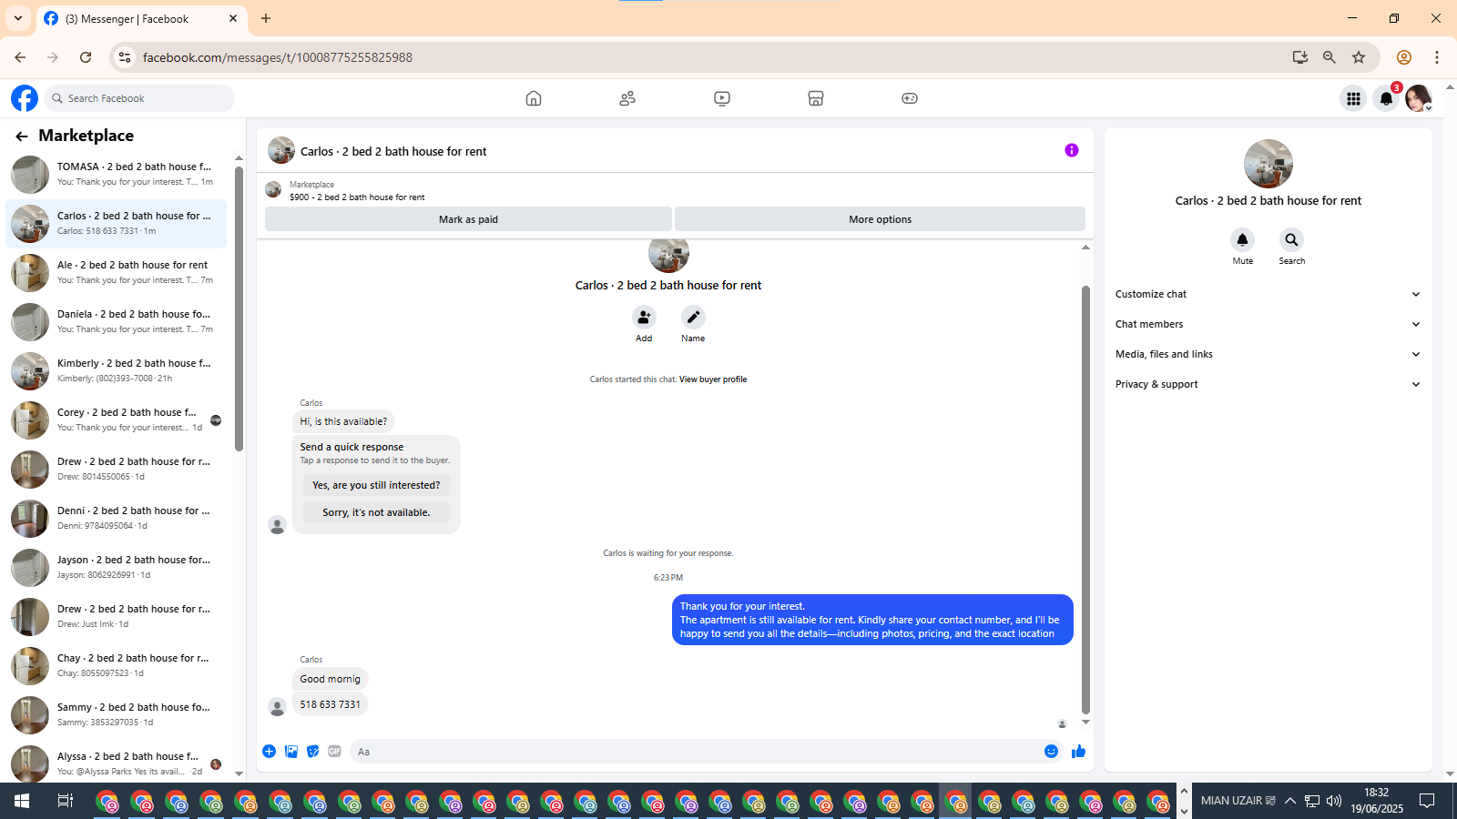The height and width of the screenshot is (819, 1457).
Task: Expand the Chat members section
Action: tap(1268, 324)
